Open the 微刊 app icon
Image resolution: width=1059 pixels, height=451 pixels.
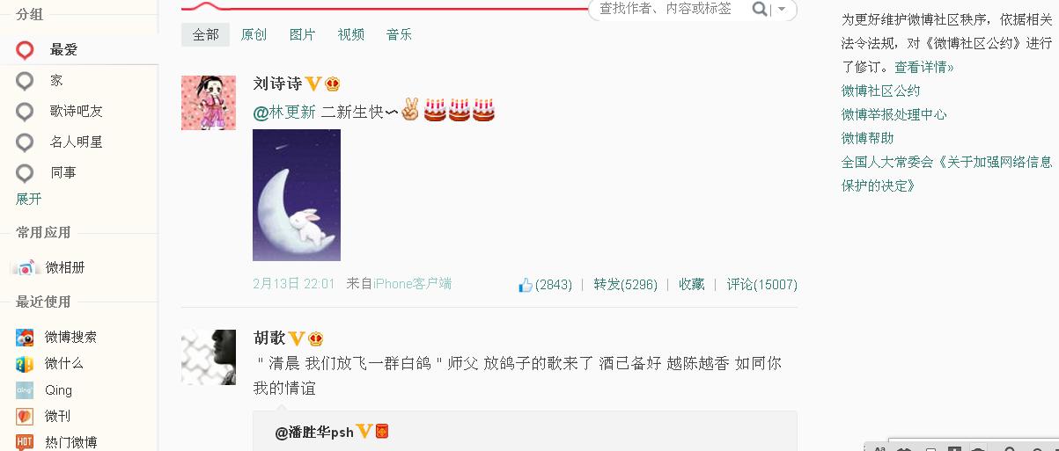[x=25, y=416]
